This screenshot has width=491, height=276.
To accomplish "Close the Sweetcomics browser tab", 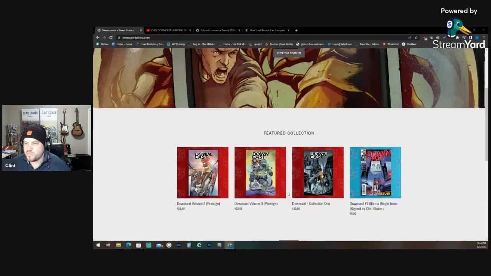I will pyautogui.click(x=141, y=30).
